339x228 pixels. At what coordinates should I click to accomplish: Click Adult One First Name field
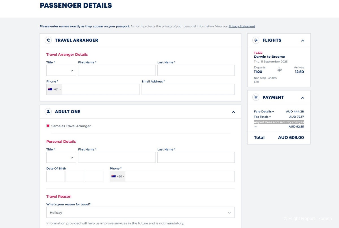(x=117, y=157)
